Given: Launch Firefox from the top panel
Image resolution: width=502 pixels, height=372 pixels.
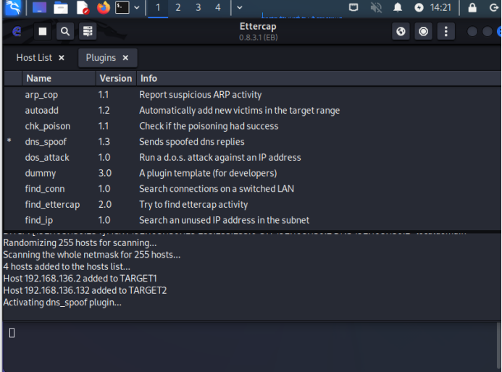Looking at the screenshot, I should 103,8.
